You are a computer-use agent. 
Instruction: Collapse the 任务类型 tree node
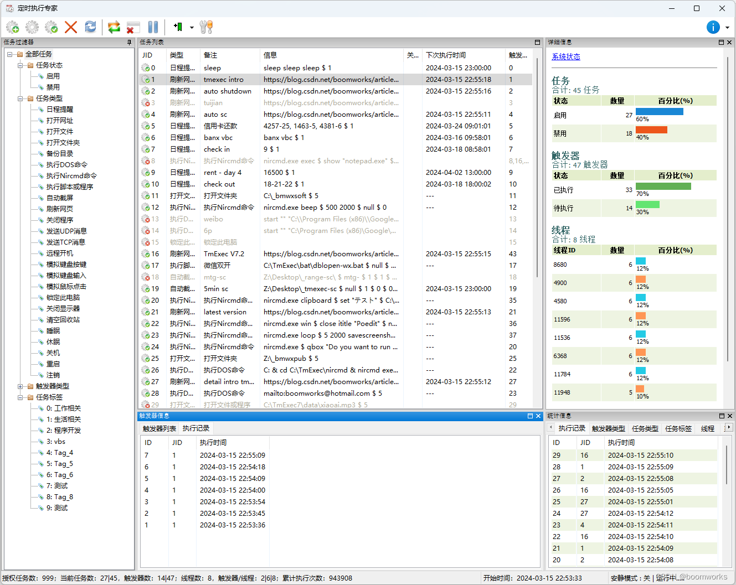point(20,99)
